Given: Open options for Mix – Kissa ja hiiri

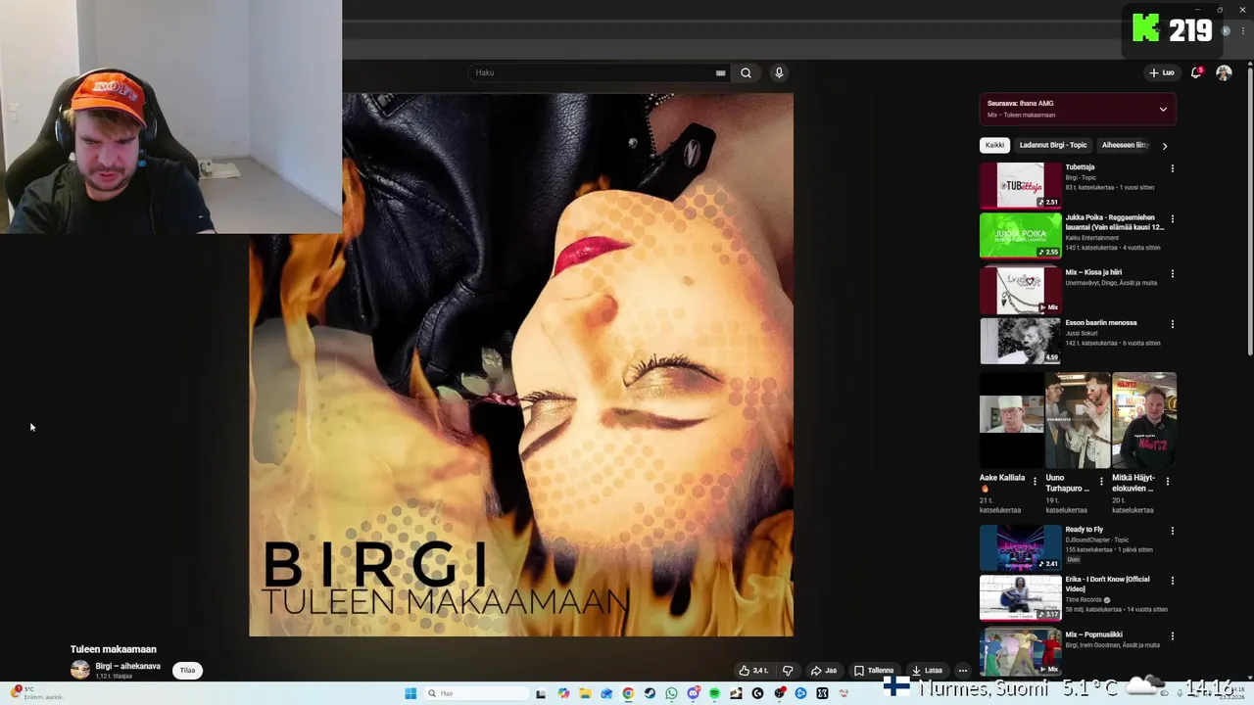Looking at the screenshot, I should point(1172,273).
